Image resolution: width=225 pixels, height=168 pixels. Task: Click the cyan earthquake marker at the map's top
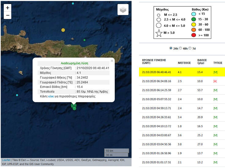pyautogui.click(x=73, y=3)
